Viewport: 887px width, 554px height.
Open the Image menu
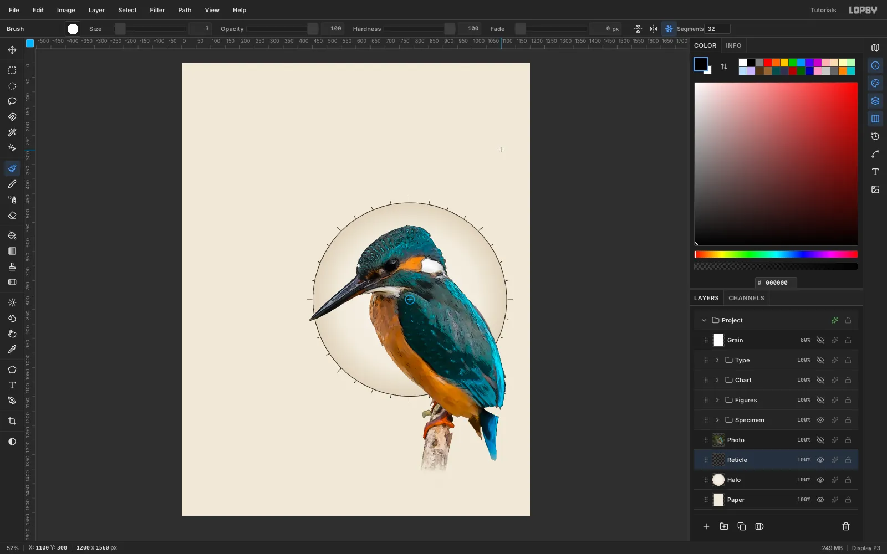click(66, 10)
